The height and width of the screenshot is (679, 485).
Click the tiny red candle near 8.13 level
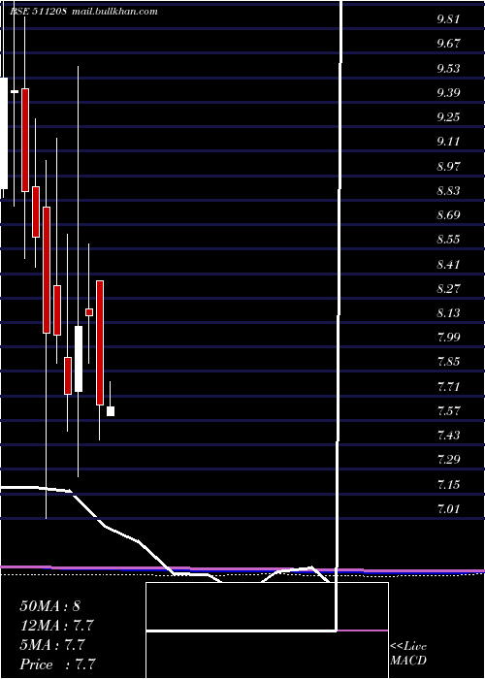[x=89, y=312]
